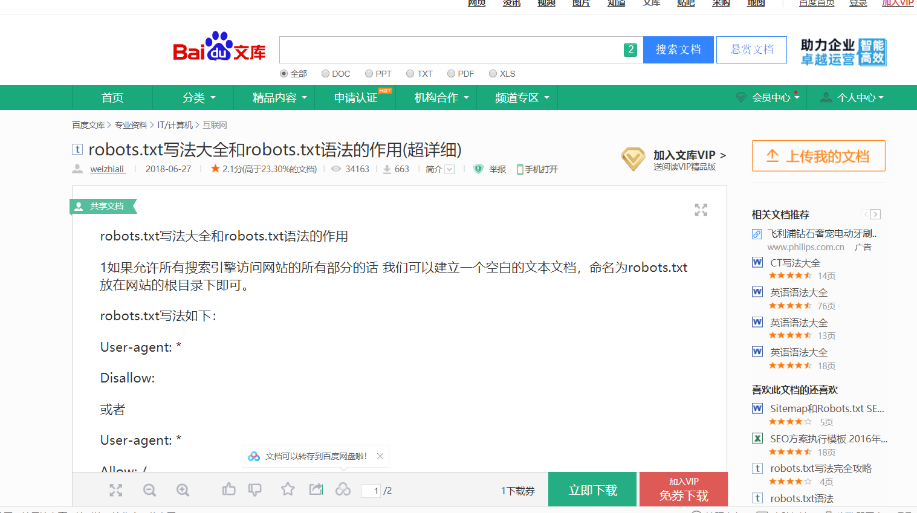Click the author avatar icon
Viewport: 917px width, 513px height.
[x=77, y=169]
